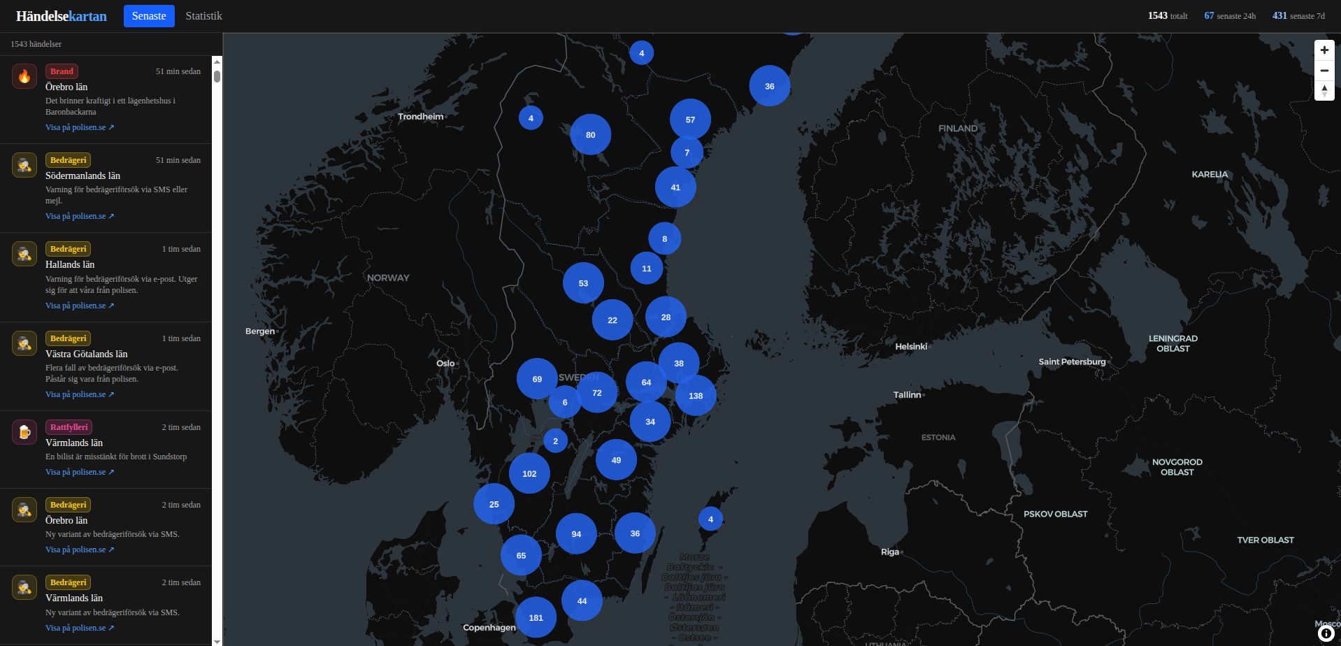Click the 4 events cluster on Gotland

pos(710,519)
